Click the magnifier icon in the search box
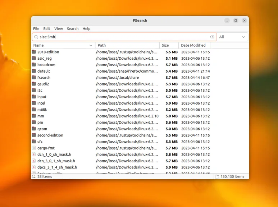The width and height of the screenshot is (278, 207). tap(36, 37)
